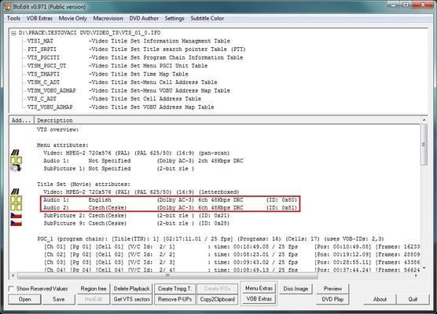Click the Delete Playback button

pos(132,289)
